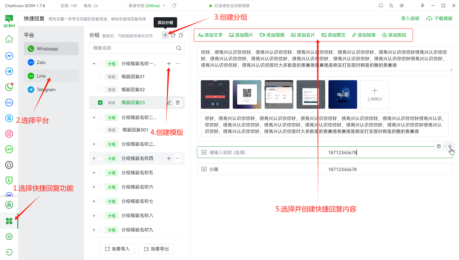
Task: Open the 下载模版 link
Action: point(439,19)
